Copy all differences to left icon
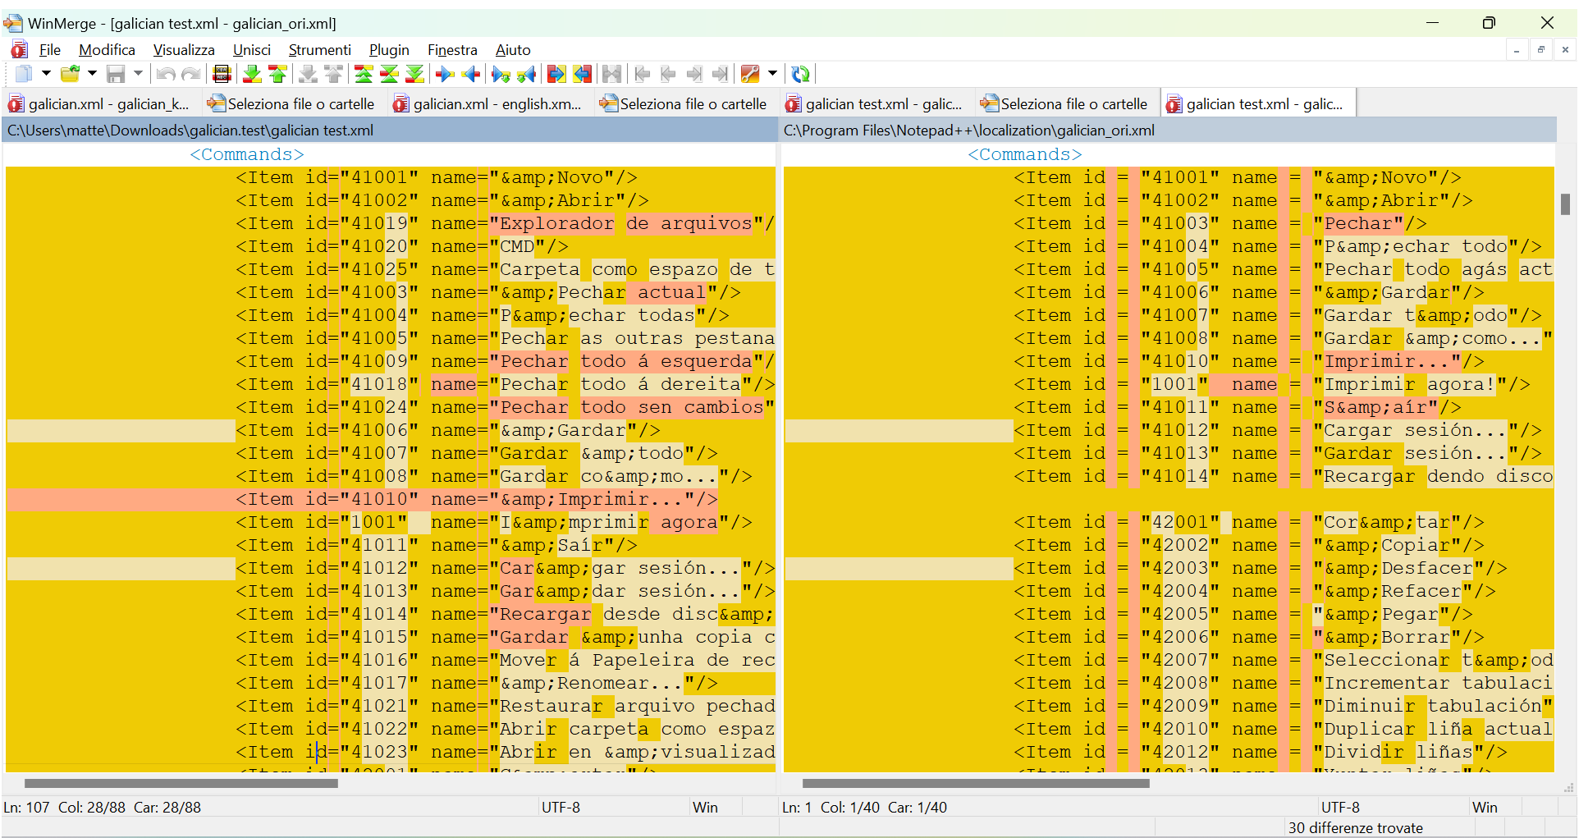 click(583, 74)
